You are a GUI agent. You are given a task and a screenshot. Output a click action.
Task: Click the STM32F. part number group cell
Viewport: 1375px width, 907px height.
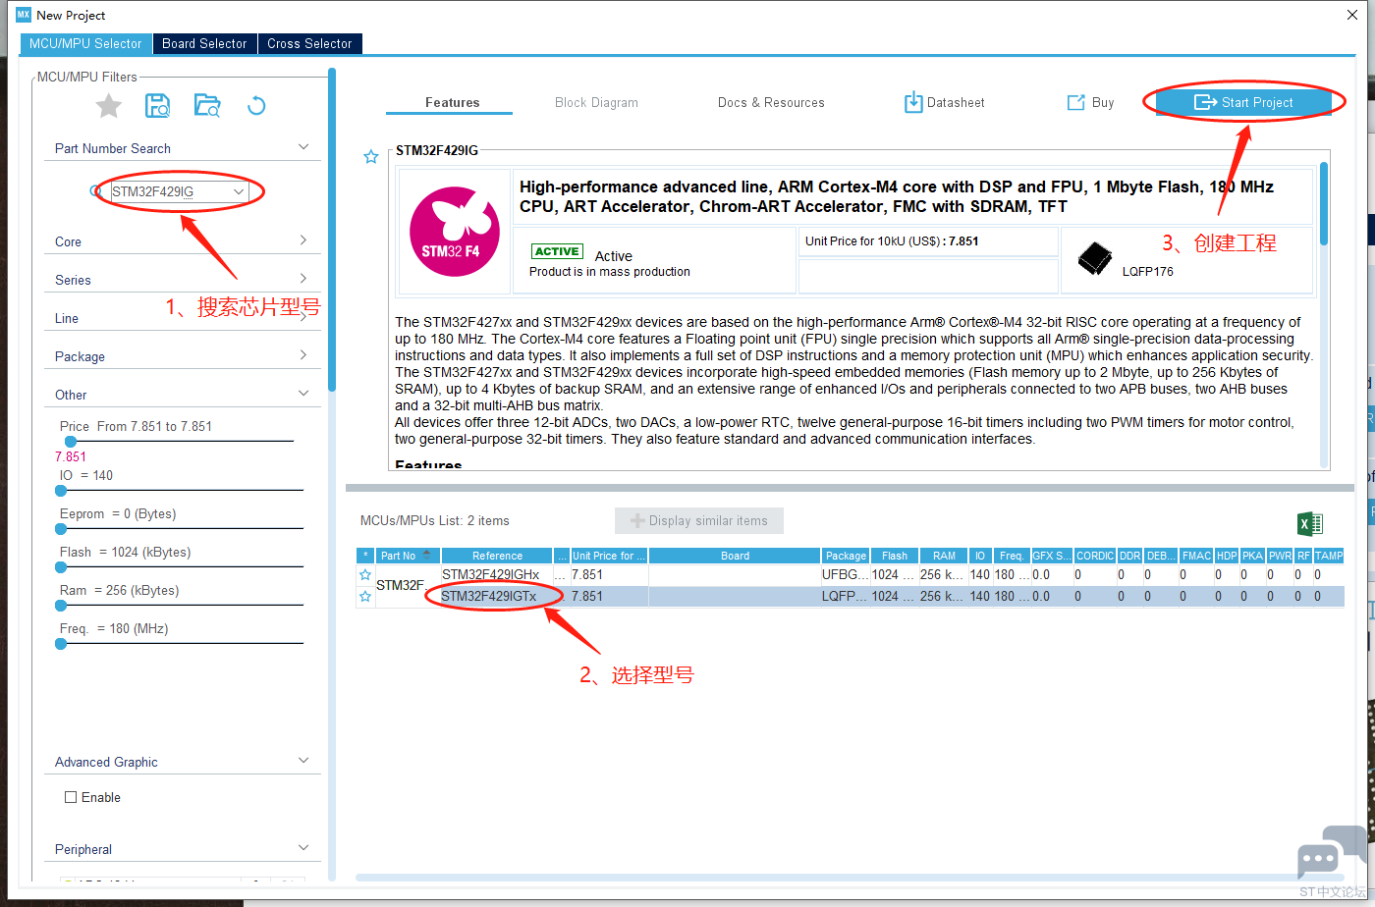(408, 585)
